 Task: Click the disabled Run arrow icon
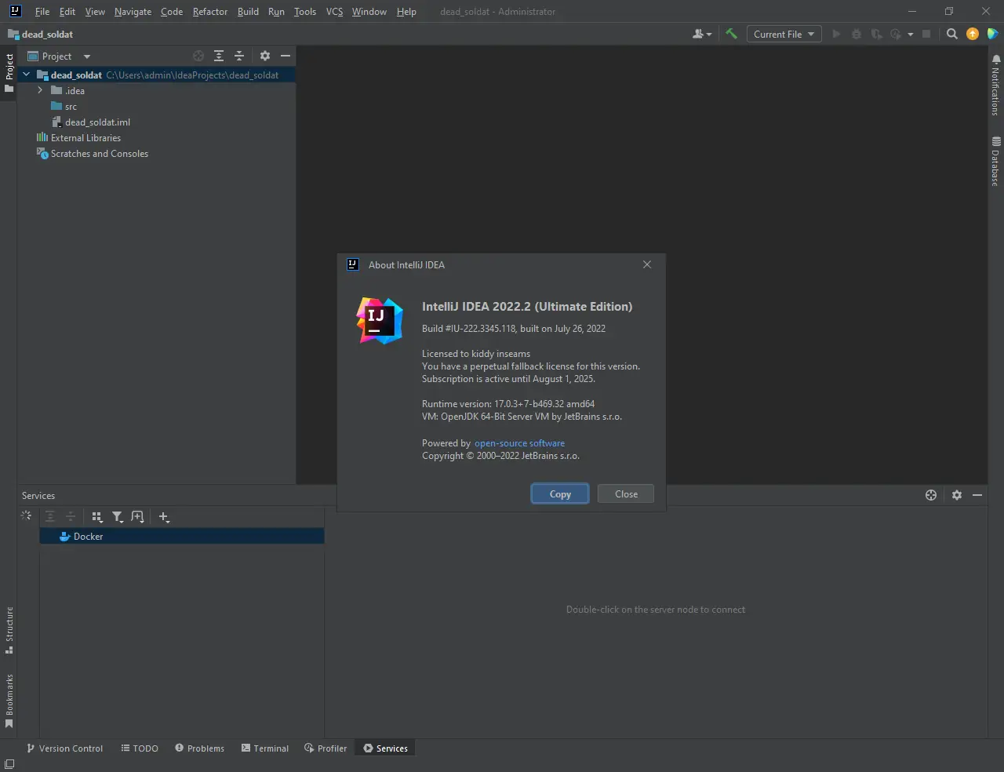(x=836, y=34)
